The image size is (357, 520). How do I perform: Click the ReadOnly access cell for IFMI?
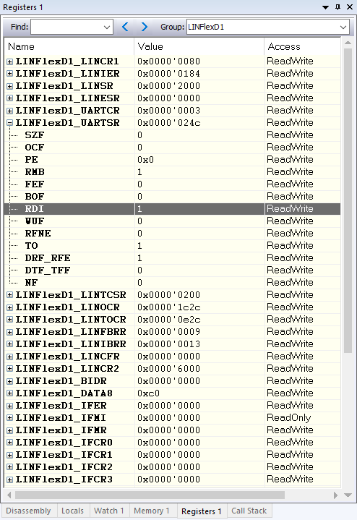pos(289,418)
